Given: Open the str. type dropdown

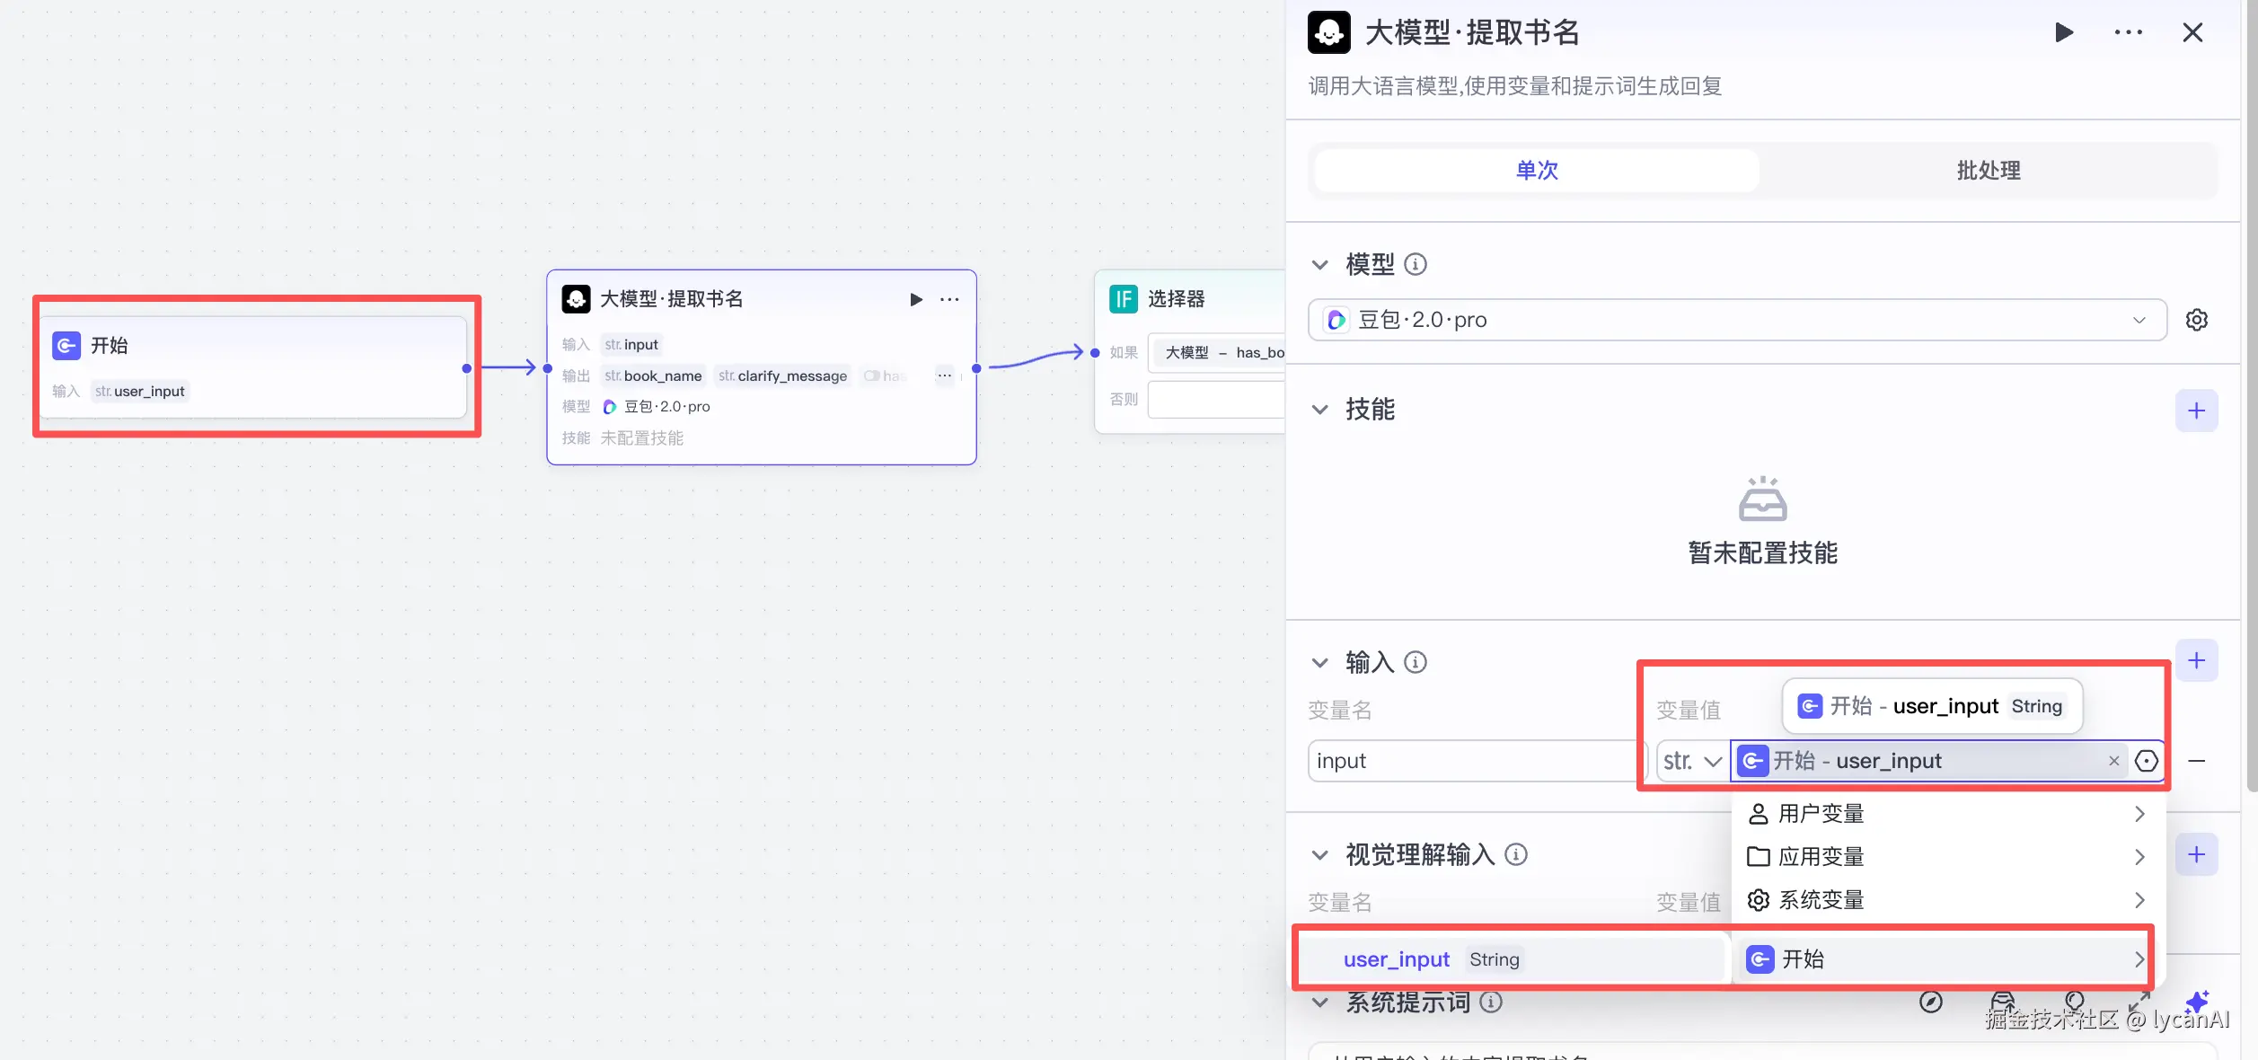Looking at the screenshot, I should [x=1691, y=762].
